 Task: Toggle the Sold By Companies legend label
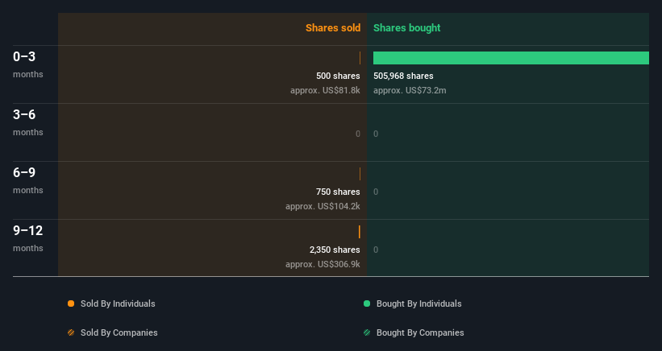119,332
